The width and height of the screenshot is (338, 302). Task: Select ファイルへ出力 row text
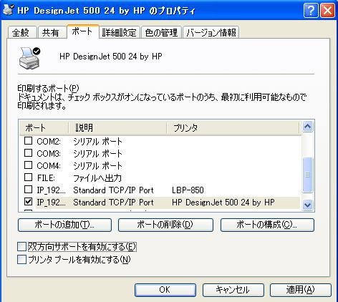[x=97, y=178]
